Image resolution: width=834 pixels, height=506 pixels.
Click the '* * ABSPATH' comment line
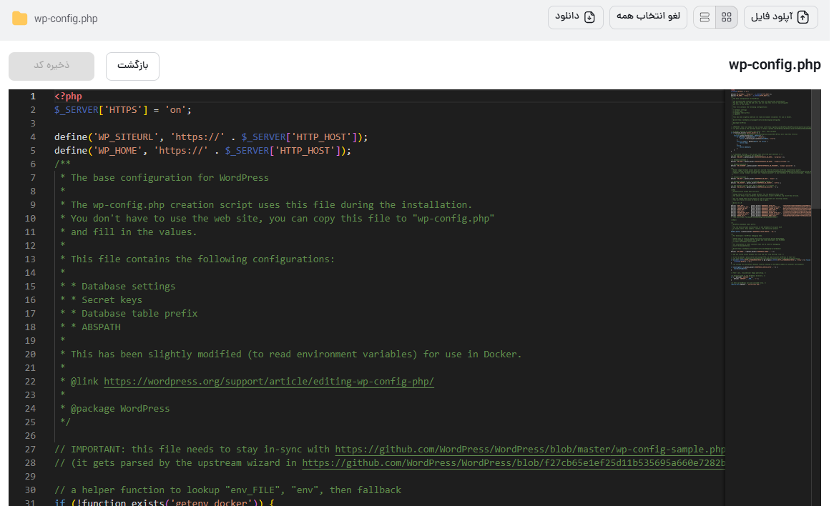90,327
